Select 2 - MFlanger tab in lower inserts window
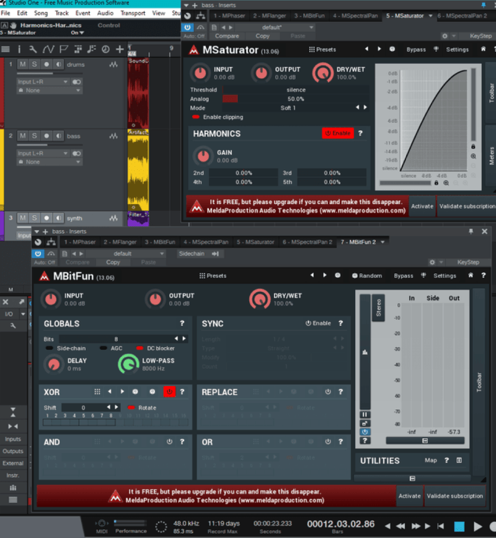Screen dimensions: 496x538 (120, 242)
